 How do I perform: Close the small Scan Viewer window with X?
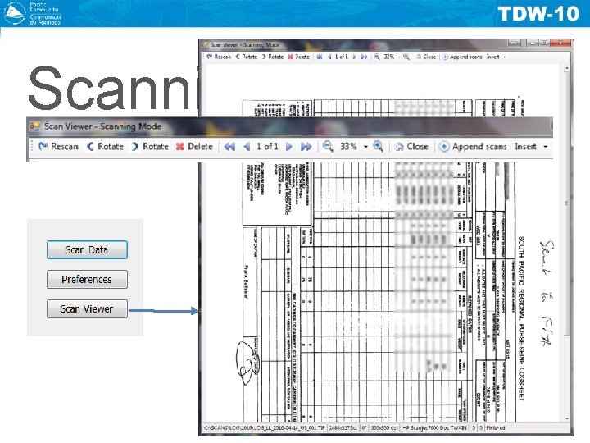click(560, 43)
